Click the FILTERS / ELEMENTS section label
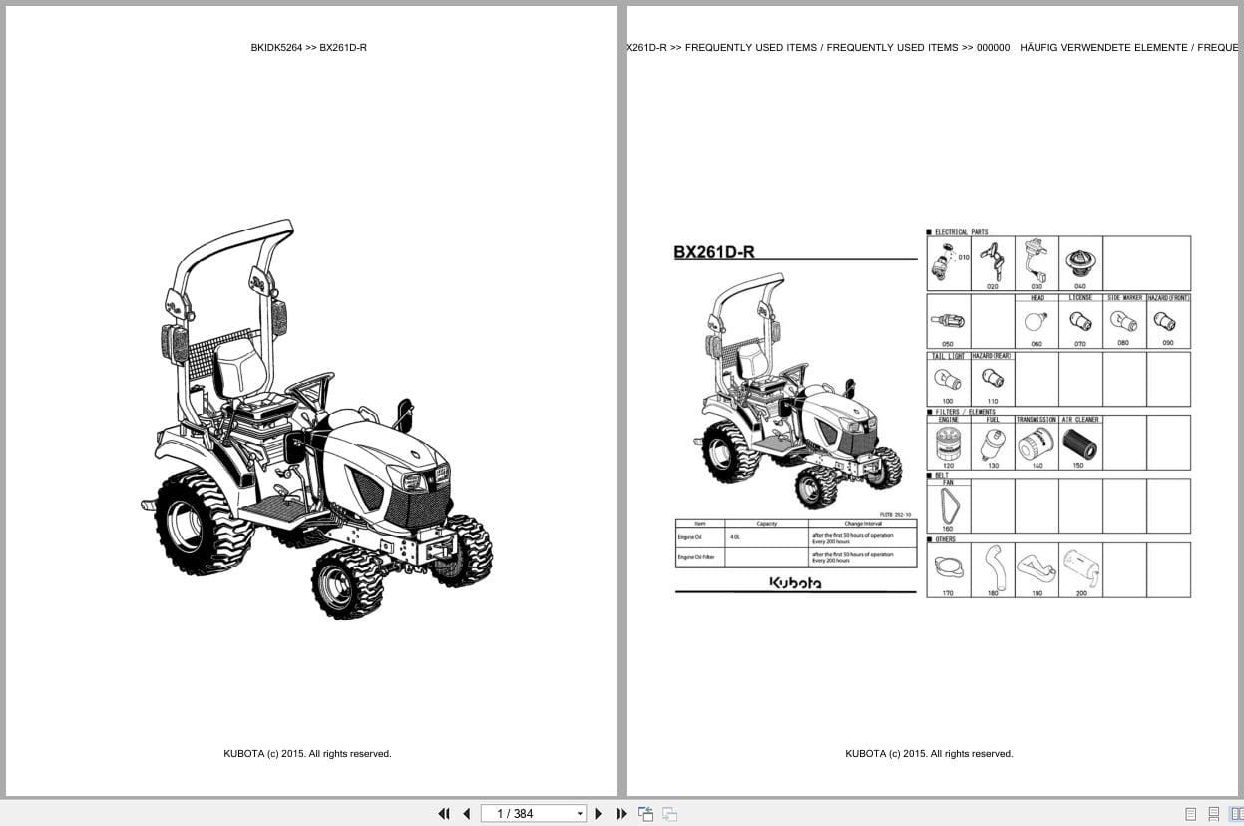This screenshot has height=826, width=1244. (965, 412)
